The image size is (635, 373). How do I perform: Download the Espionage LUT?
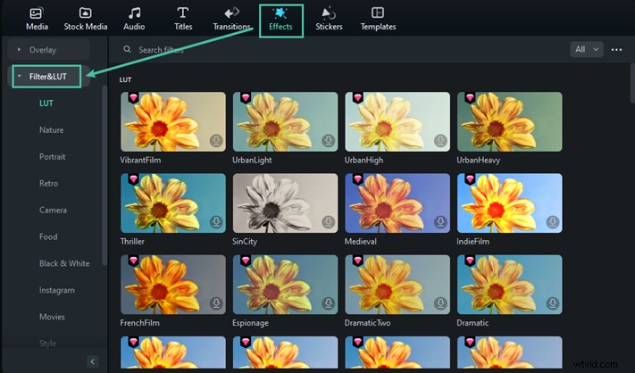tap(329, 303)
